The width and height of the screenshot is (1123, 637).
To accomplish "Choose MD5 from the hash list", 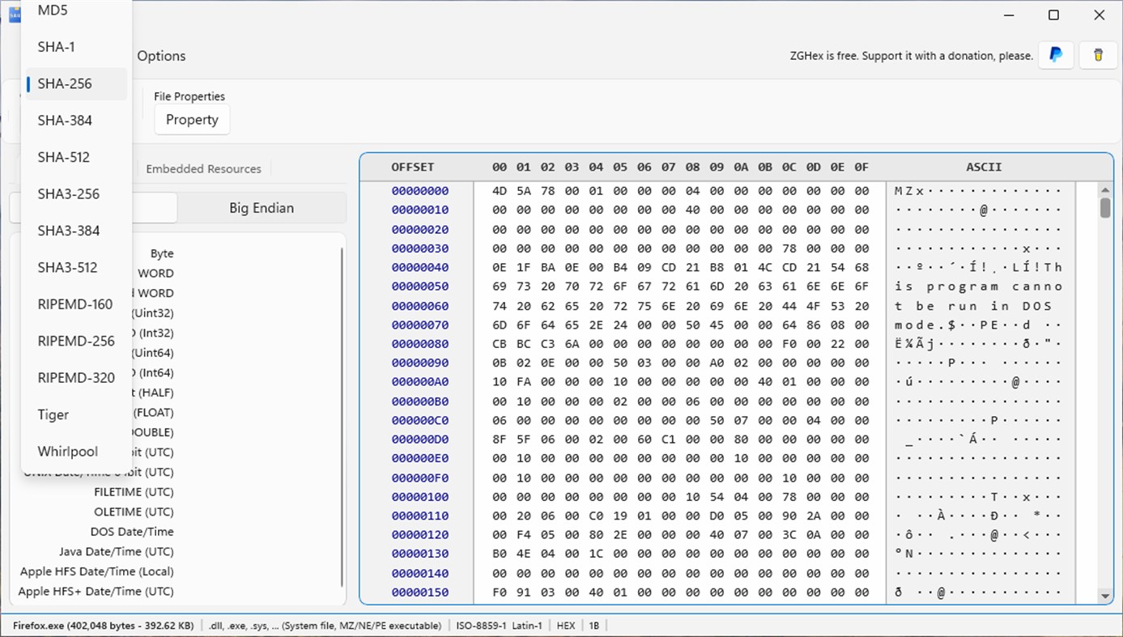I will pyautogui.click(x=76, y=11).
